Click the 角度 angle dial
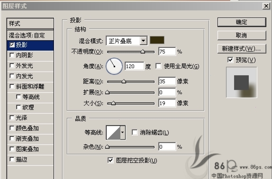Image resolution: width=272 pixels, height=179 pixels. 114,66
